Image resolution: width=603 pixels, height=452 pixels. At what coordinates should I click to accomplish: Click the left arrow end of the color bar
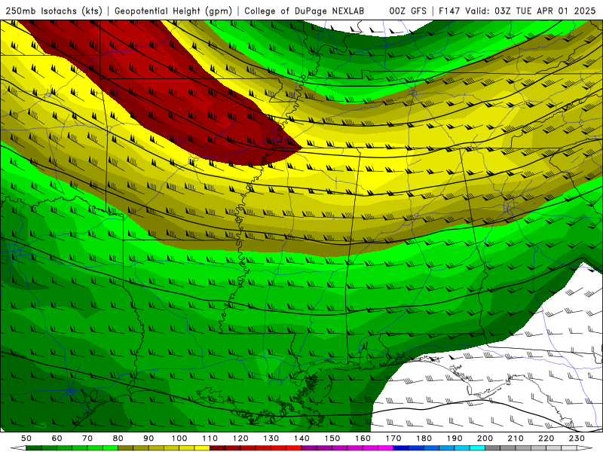18,448
